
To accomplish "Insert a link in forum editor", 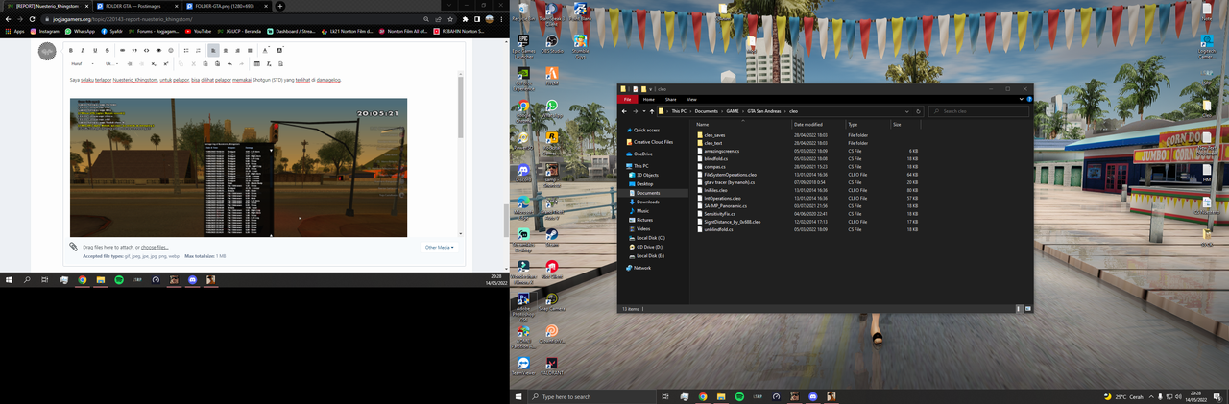I will tap(122, 51).
